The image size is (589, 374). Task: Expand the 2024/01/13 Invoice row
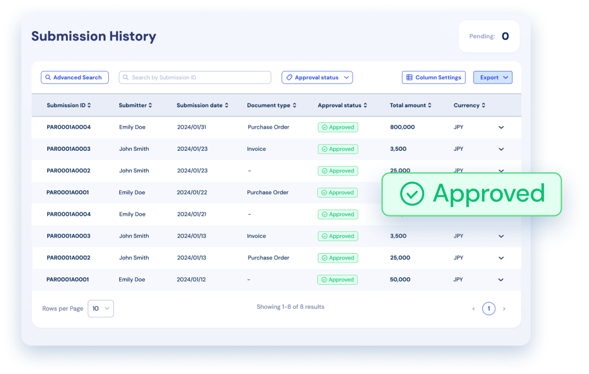[x=501, y=236]
